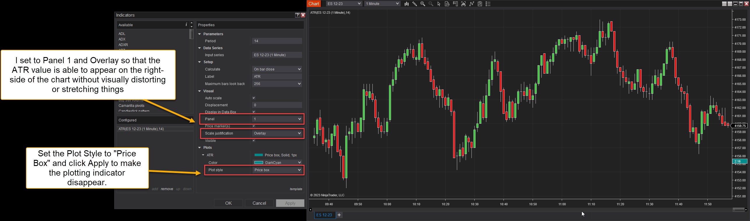
Task: Open the Strategies icon in chart toolbar
Action: point(480,4)
